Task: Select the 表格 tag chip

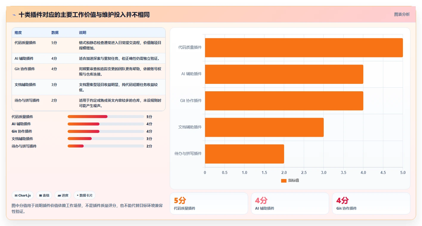Action: point(44,195)
